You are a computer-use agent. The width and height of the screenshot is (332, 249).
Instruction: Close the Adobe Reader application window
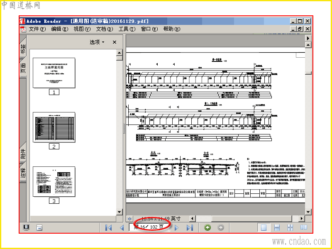click(308, 21)
